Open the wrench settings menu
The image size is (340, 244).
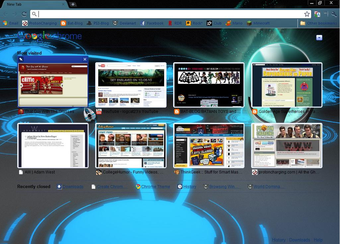click(x=334, y=14)
